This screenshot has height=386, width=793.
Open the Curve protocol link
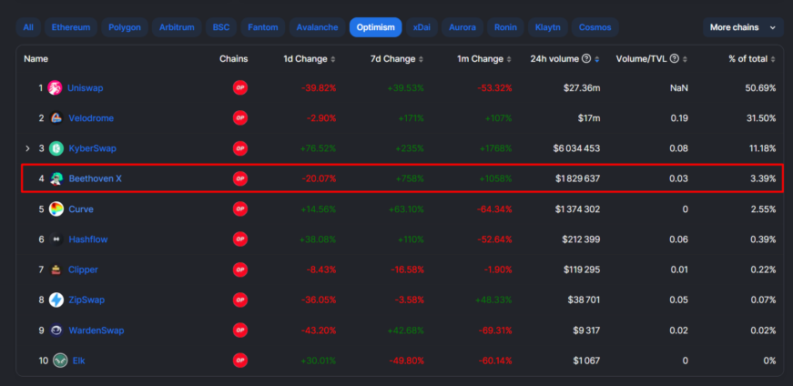(81, 209)
